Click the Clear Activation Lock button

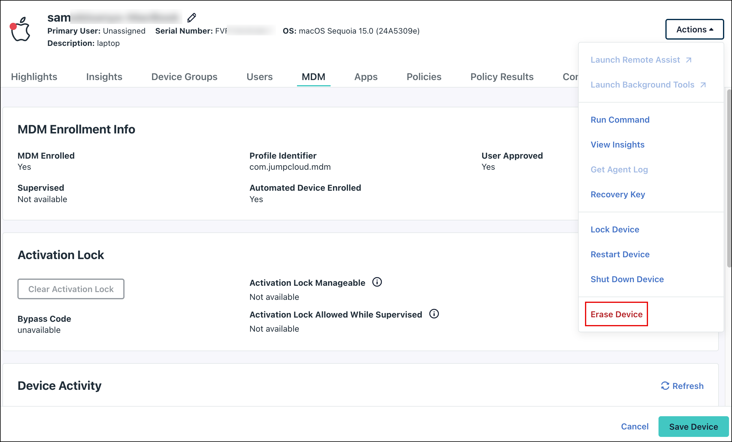click(x=71, y=289)
